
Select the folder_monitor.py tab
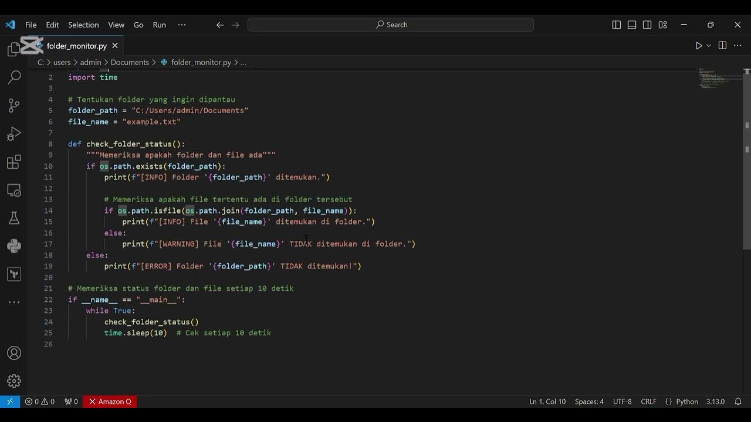pyautogui.click(x=76, y=46)
